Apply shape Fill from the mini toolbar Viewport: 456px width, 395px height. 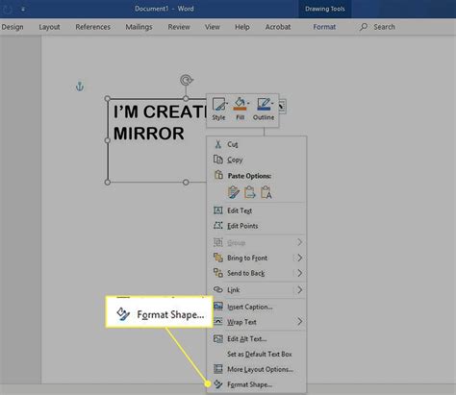click(241, 110)
